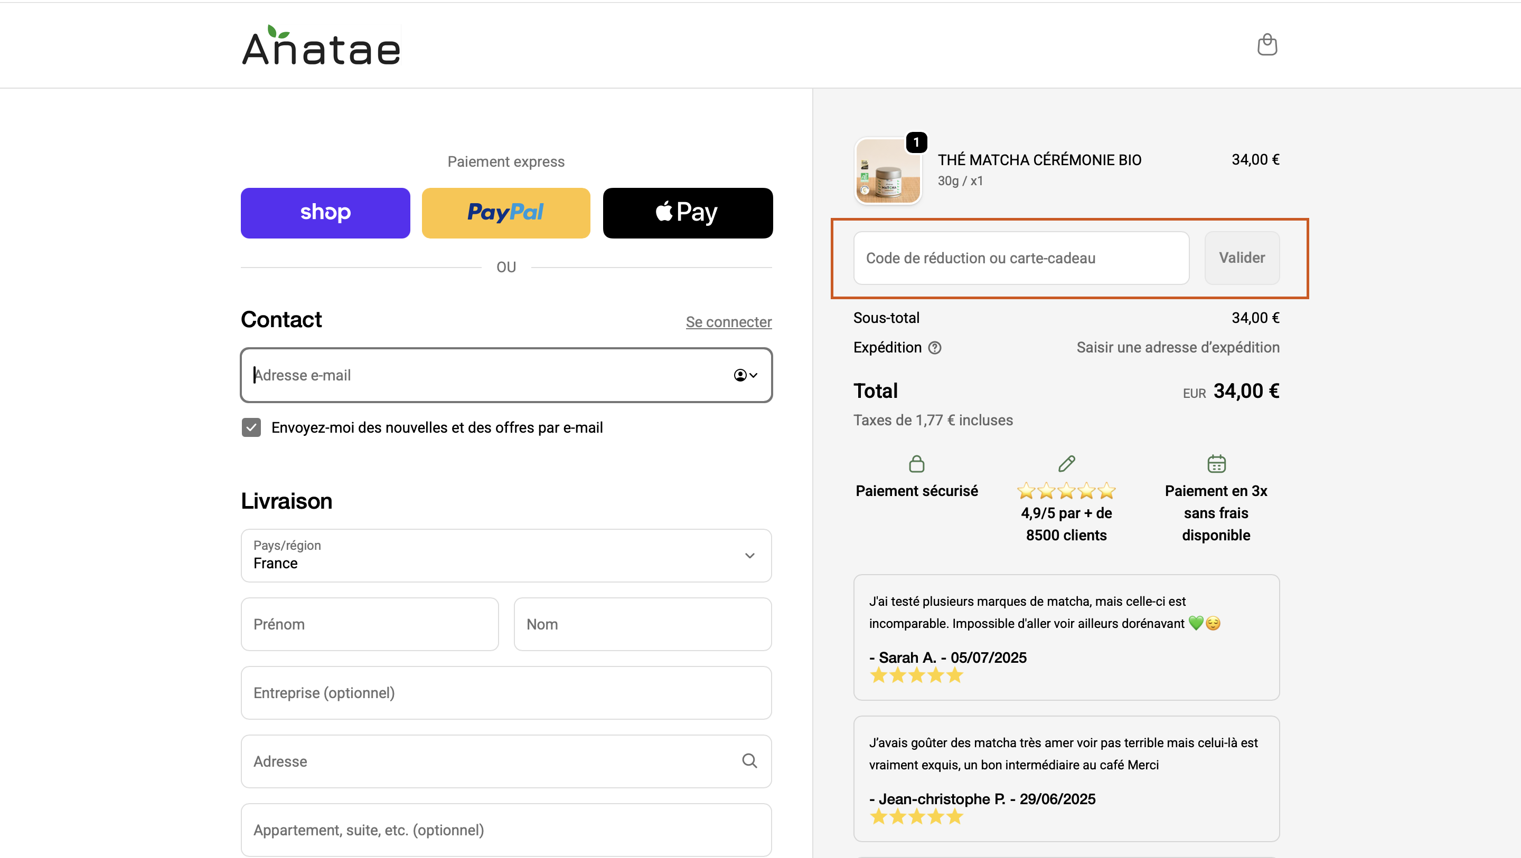
Task: Expand the Pays/région France dropdown
Action: (x=506, y=555)
